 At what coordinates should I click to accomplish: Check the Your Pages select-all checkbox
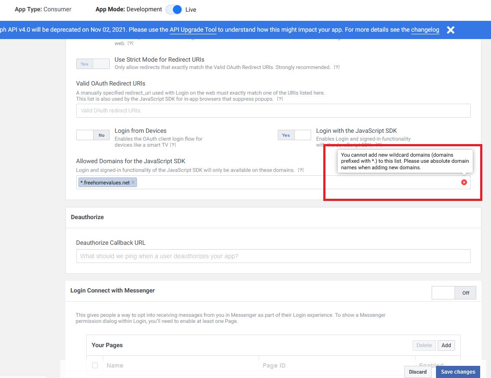coord(95,365)
